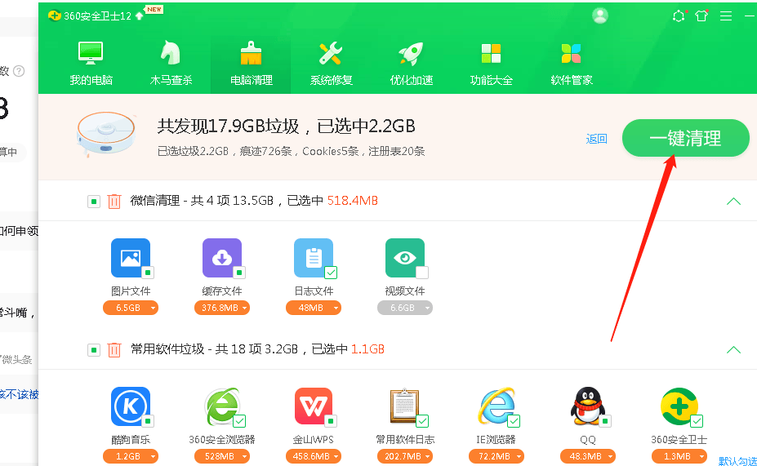
Task: Click the 返回 link
Action: point(597,139)
